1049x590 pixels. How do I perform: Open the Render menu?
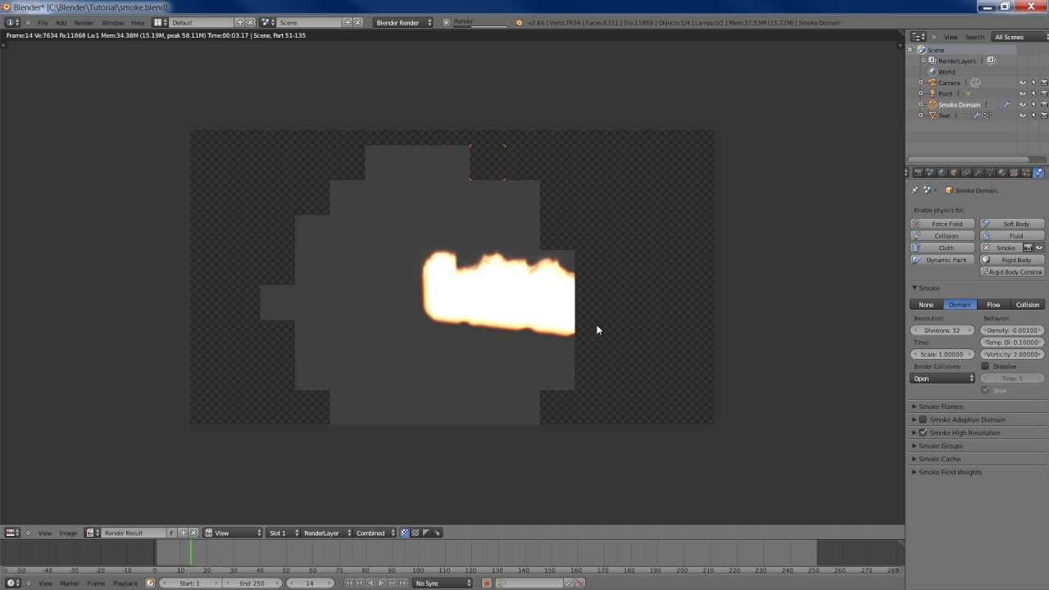point(84,23)
